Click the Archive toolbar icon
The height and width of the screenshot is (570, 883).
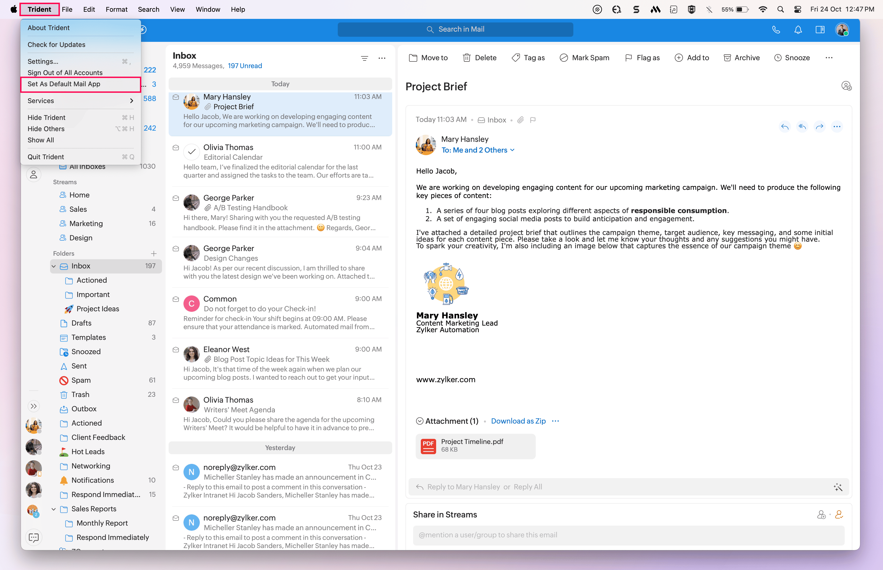[727, 58]
